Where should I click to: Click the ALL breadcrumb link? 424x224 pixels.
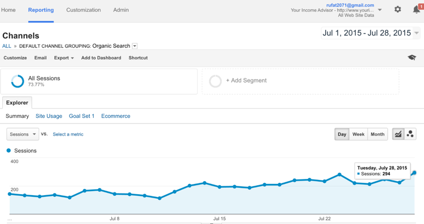7,46
